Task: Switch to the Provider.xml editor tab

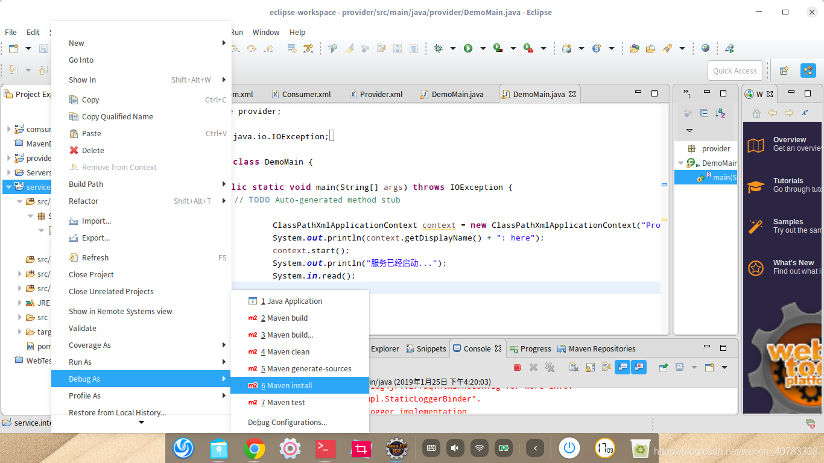Action: (x=376, y=94)
